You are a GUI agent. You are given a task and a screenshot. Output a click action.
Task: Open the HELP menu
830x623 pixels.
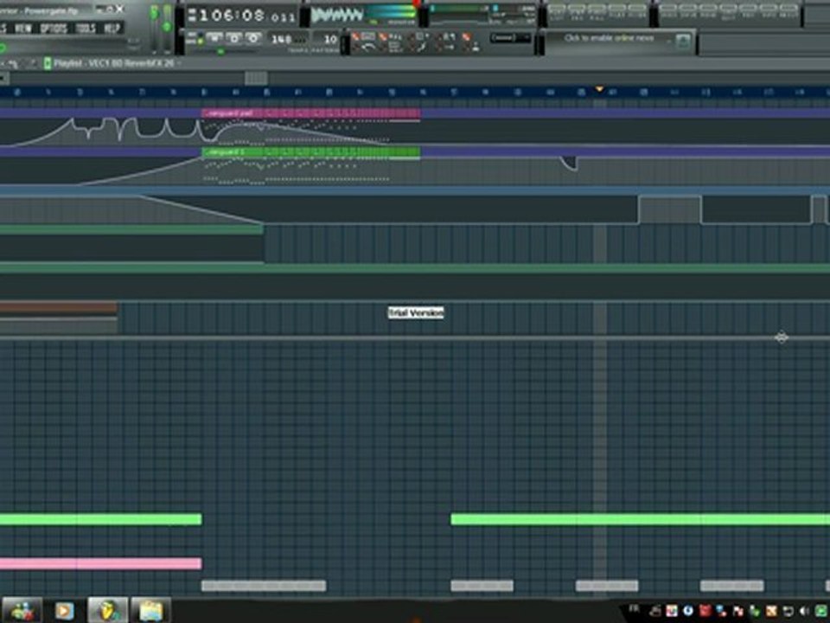(112, 28)
